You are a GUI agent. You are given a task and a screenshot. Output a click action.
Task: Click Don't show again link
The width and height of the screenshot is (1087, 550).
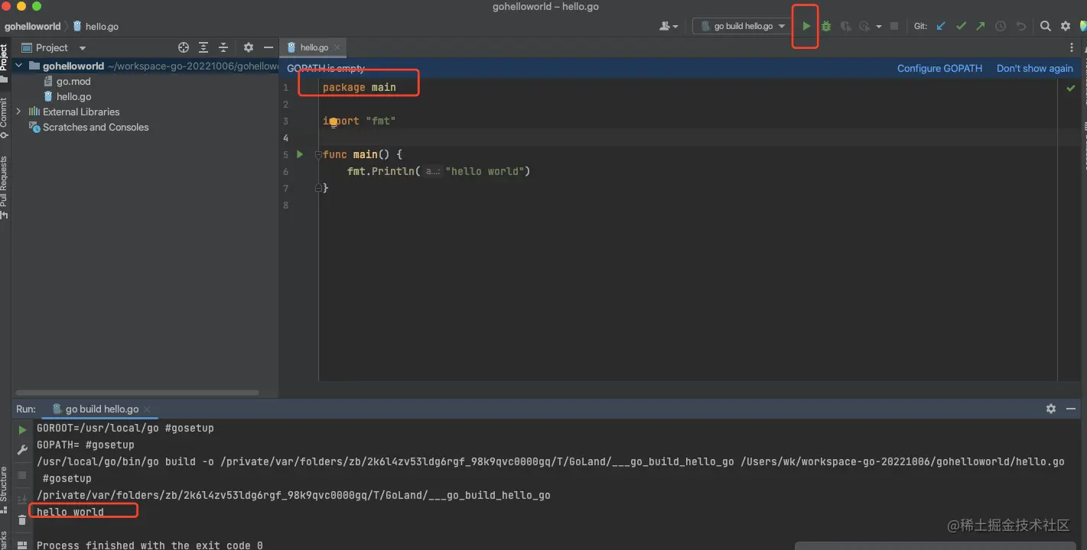(x=1035, y=68)
